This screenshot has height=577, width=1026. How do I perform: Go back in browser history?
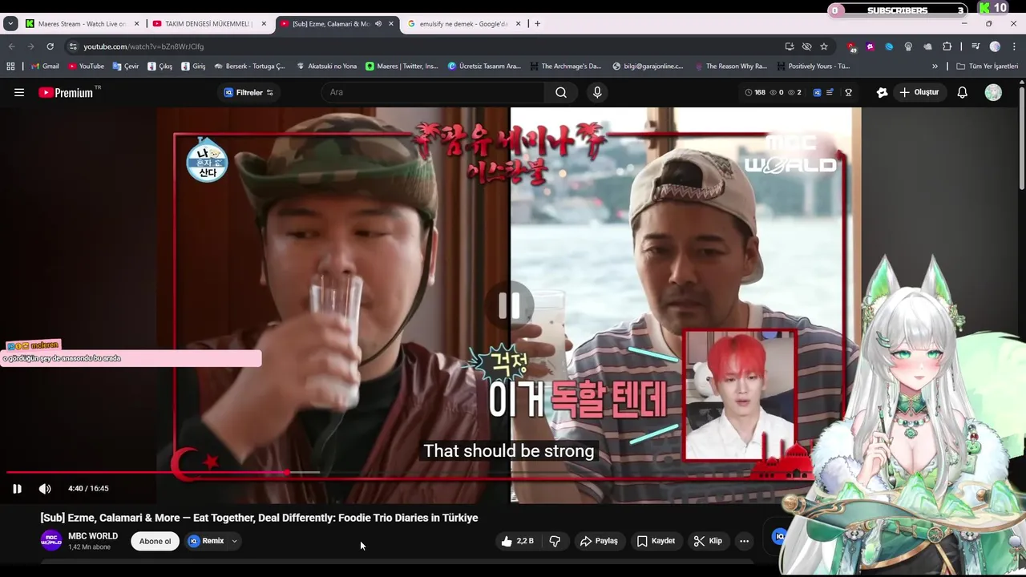point(11,46)
